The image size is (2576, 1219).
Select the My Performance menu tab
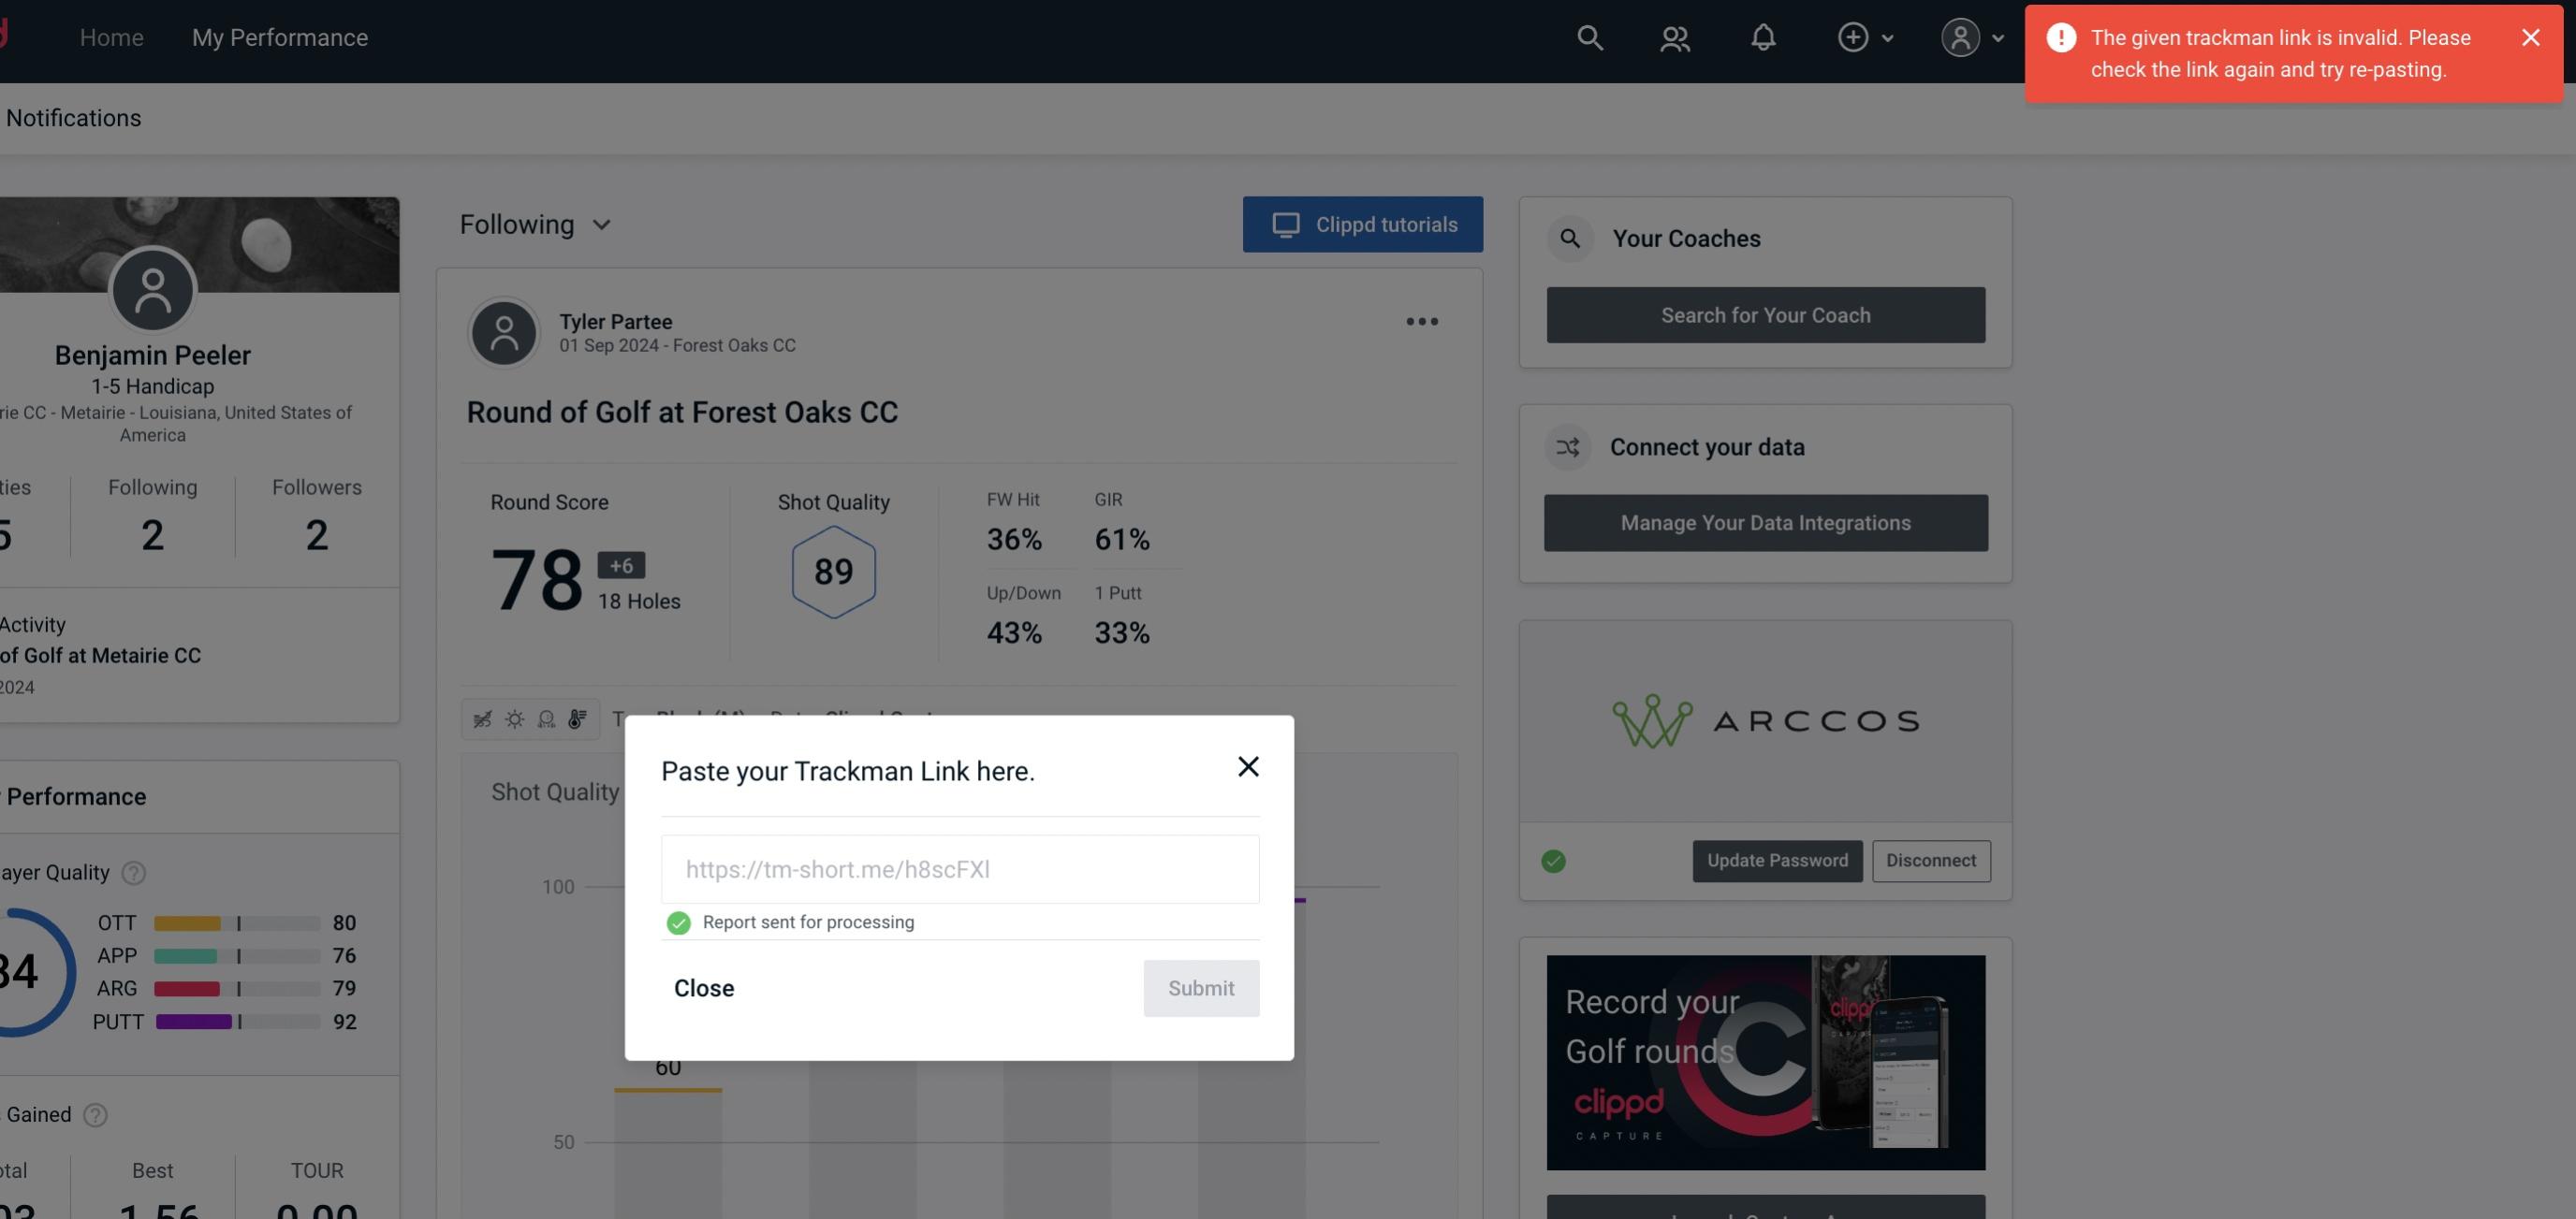[281, 36]
